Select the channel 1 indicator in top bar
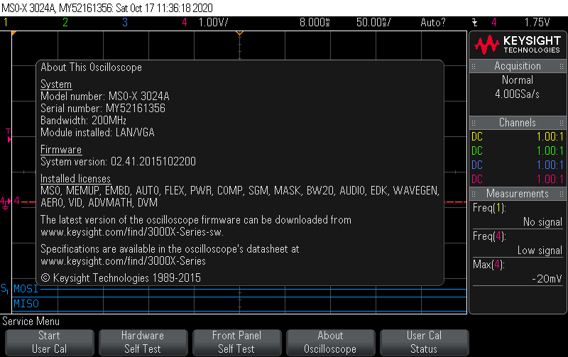Image resolution: width=568 pixels, height=357 pixels. [6, 23]
